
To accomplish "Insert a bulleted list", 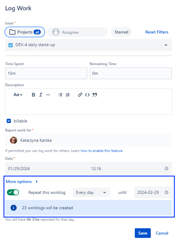I will 60,95.
